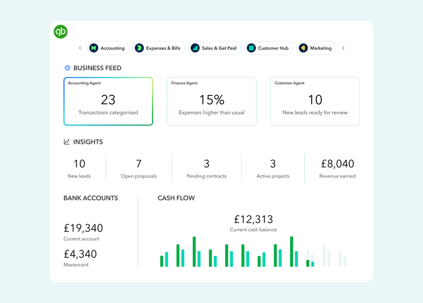Screen dimensions: 423x303
Task: Open the Accounting label
Action: tap(112, 48)
